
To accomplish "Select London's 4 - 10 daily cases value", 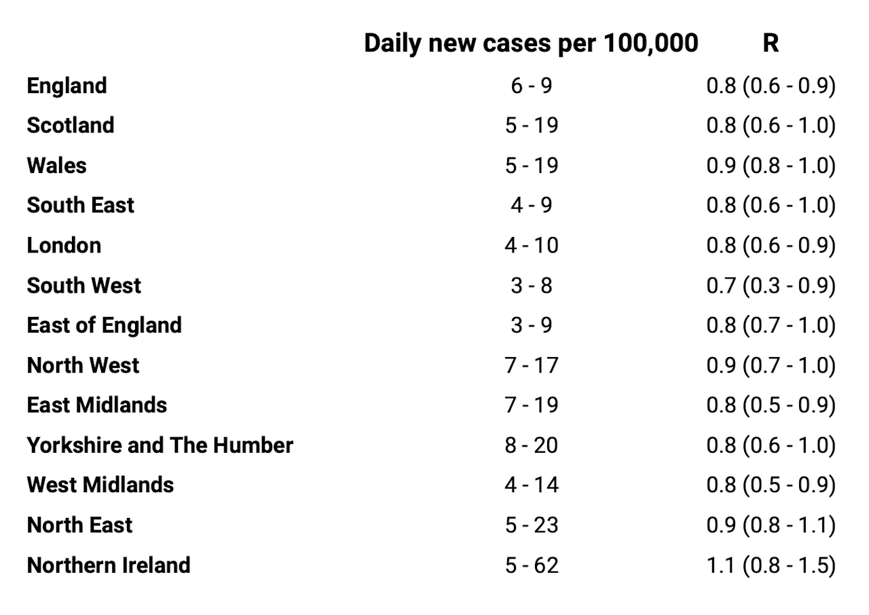I will [532, 246].
